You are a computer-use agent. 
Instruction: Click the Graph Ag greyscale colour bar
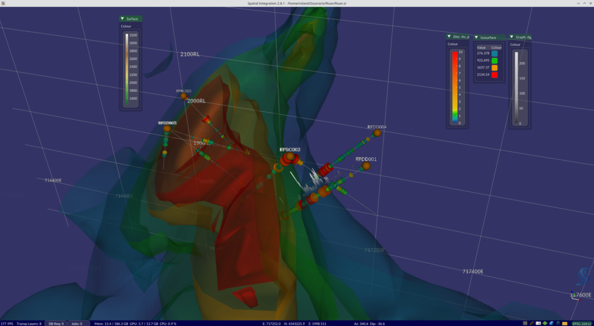[x=516, y=88]
